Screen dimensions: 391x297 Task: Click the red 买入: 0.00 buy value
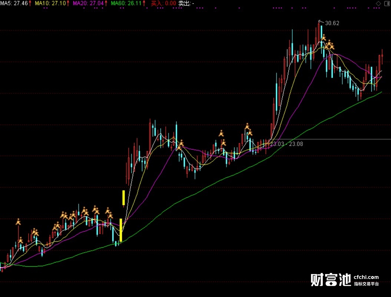[163, 3]
